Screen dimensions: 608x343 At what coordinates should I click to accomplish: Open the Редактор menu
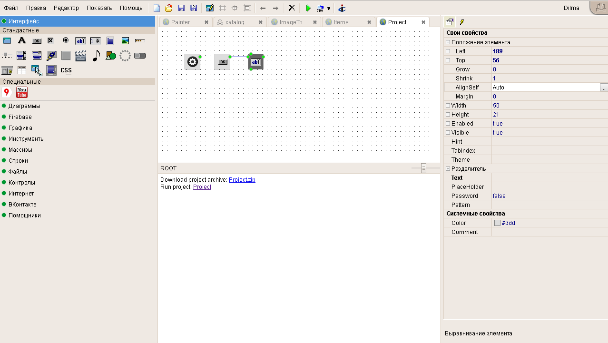66,8
